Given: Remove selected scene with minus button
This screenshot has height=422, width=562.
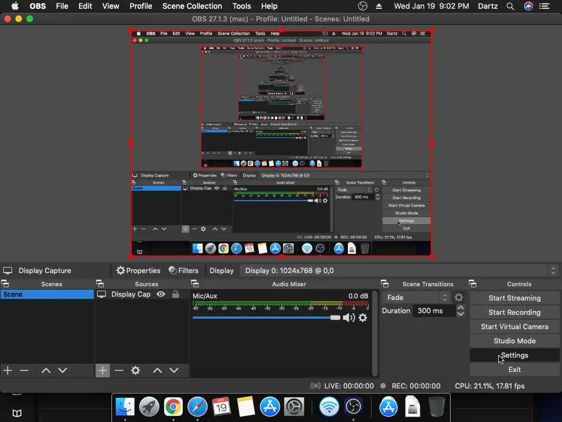Looking at the screenshot, I should (x=24, y=370).
